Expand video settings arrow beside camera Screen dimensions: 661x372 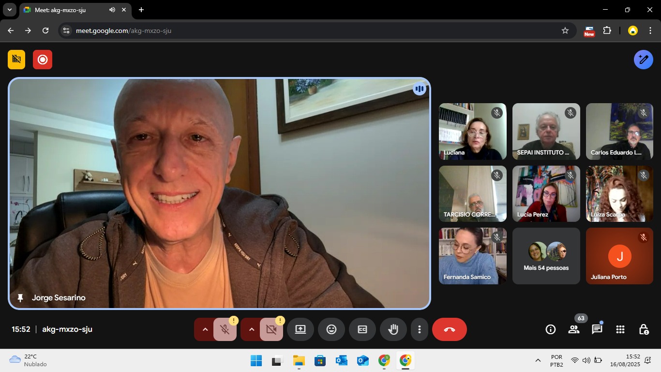251,329
